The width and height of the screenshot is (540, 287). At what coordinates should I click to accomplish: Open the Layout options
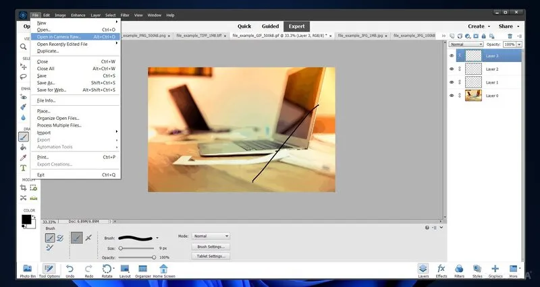coord(125,271)
